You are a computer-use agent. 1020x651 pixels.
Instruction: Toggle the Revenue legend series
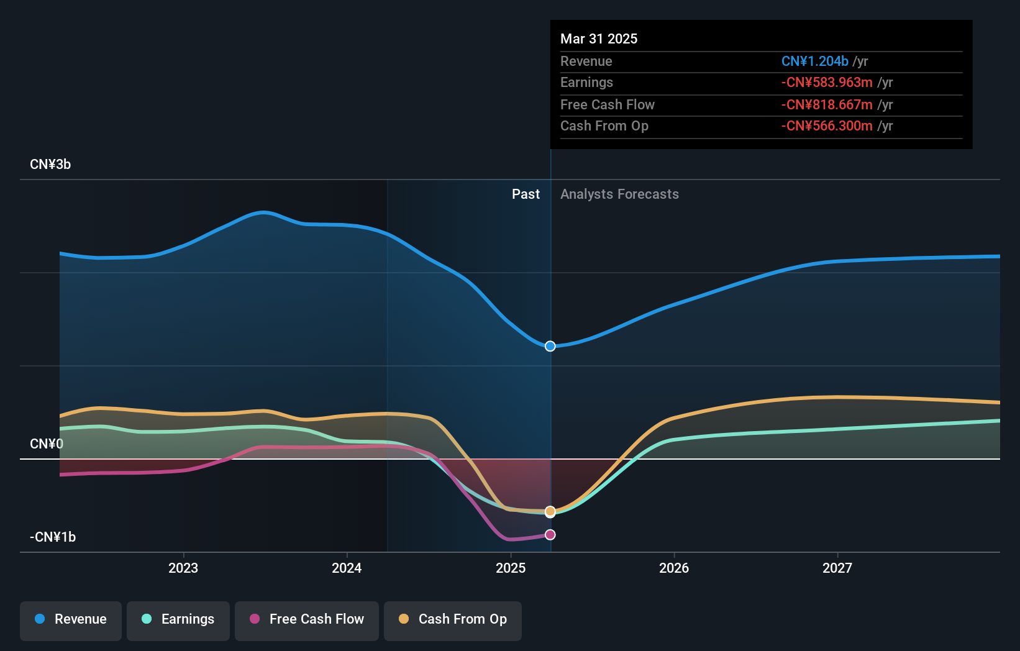[x=71, y=621]
